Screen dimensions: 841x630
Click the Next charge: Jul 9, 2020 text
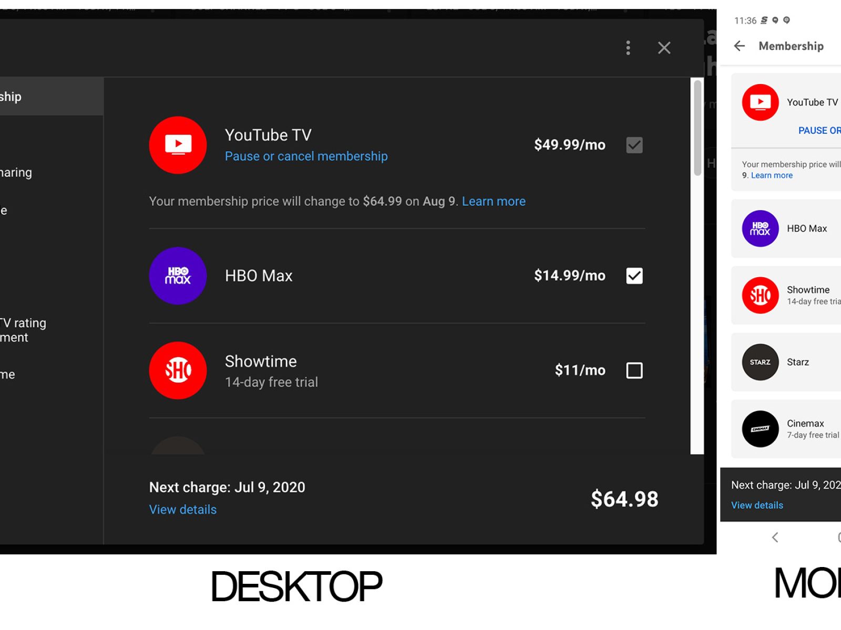click(x=227, y=487)
